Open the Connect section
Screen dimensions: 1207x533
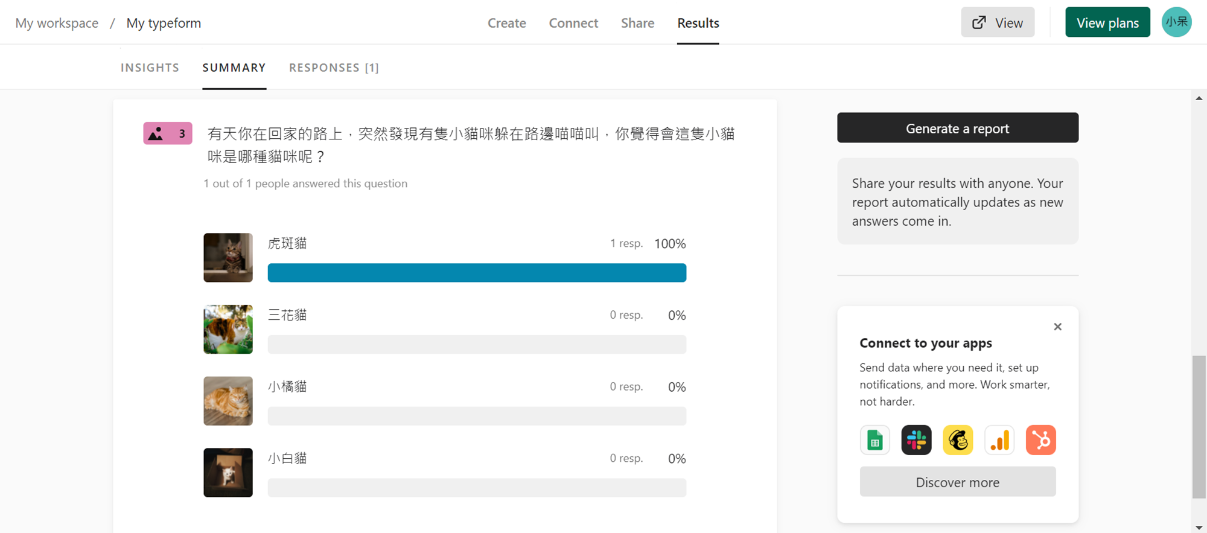coord(573,23)
